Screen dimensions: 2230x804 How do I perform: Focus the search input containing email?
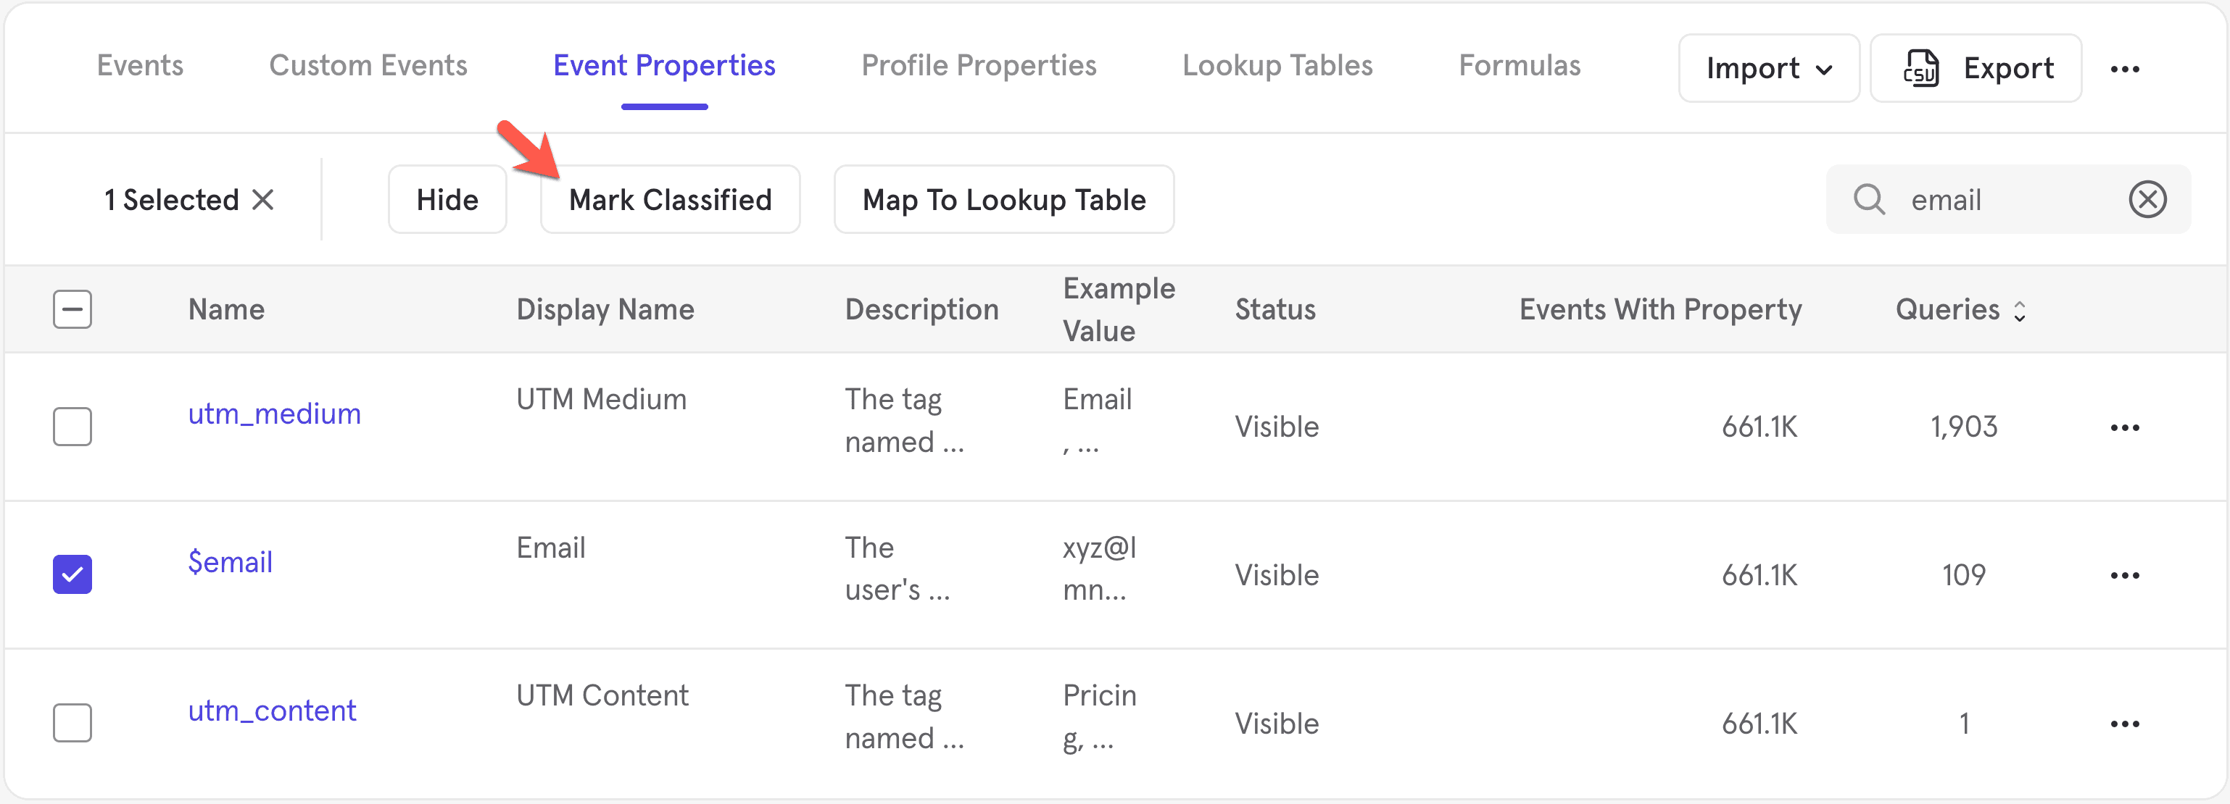(x=2008, y=200)
